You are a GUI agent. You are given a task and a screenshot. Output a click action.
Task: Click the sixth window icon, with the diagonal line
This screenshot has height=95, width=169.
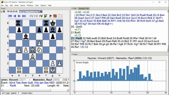(x=35, y=12)
